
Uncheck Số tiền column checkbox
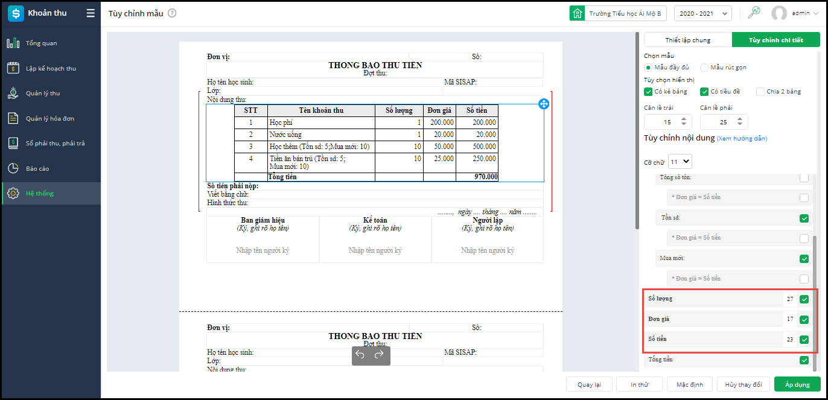pos(804,340)
